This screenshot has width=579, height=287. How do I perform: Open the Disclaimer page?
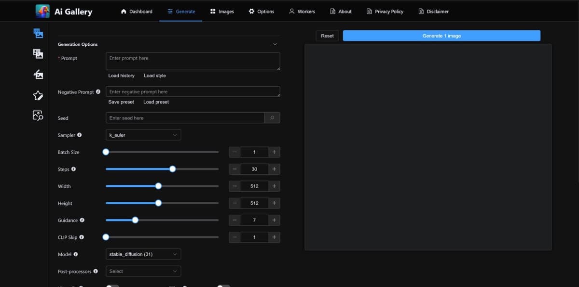tap(433, 12)
